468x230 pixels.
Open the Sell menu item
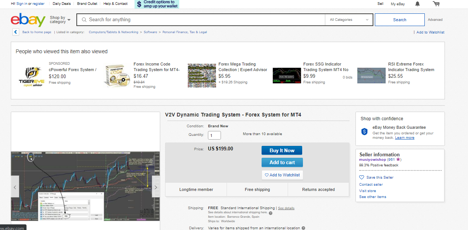(380, 4)
